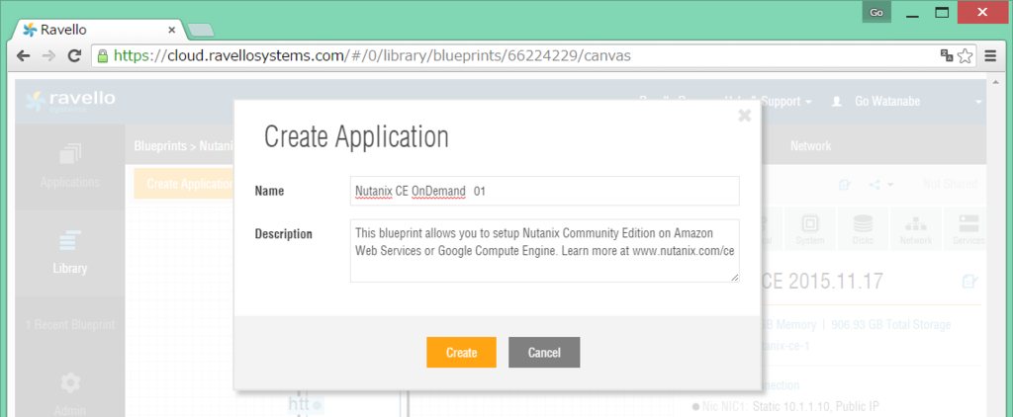Click the user avatar icon beside Go Watanabe
1013x417 pixels.
[837, 102]
